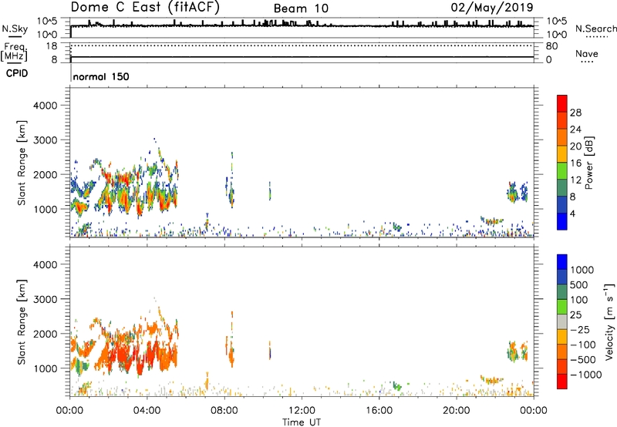Click the "10^5" label next to N.Sky
The image size is (617, 427).
click(47, 21)
